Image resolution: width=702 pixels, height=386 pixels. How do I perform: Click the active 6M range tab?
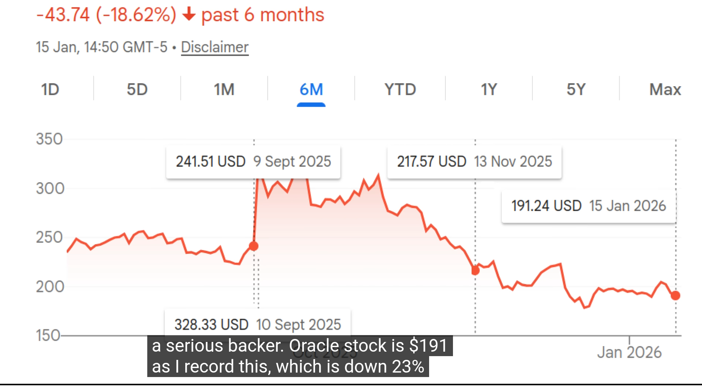click(311, 90)
